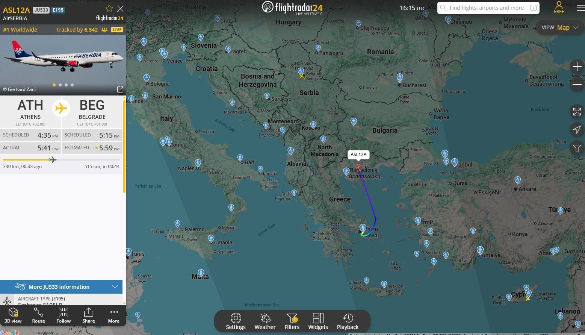585x335 pixels.
Task: Share this flight
Action: point(89,315)
